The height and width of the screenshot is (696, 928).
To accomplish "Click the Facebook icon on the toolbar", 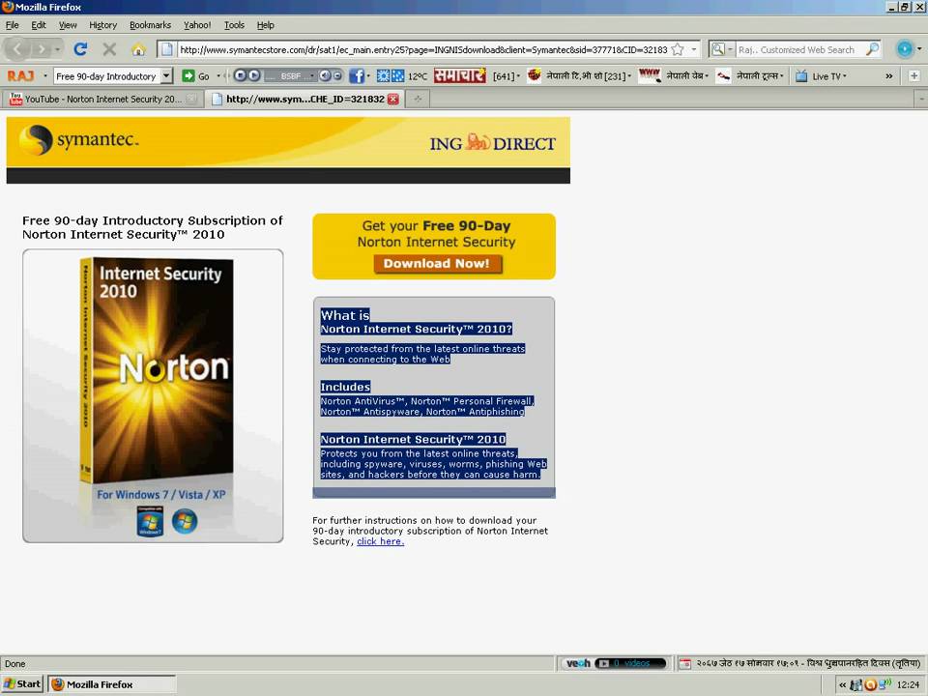I will (357, 75).
